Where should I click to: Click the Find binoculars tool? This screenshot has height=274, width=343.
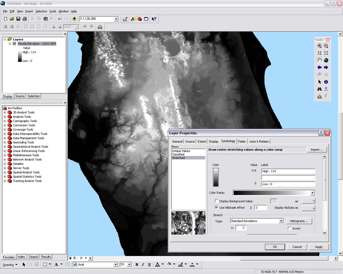[x=319, y=89]
